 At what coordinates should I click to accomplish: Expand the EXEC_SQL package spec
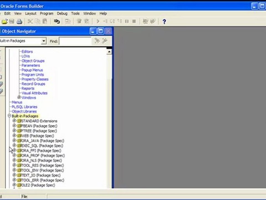tap(14, 145)
